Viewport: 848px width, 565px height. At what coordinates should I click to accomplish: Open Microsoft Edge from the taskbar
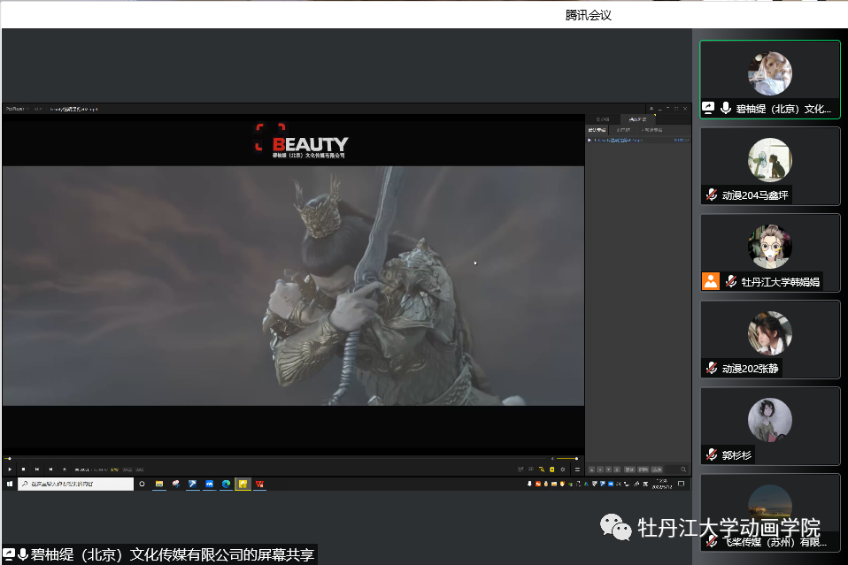pyautogui.click(x=226, y=484)
